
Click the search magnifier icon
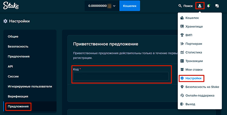[x=180, y=6]
